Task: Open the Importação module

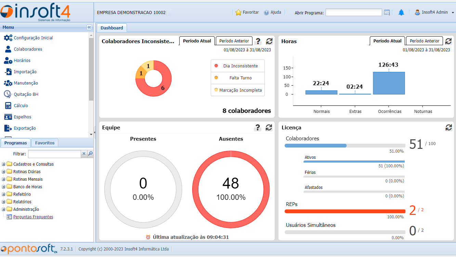Action: pyautogui.click(x=27, y=72)
